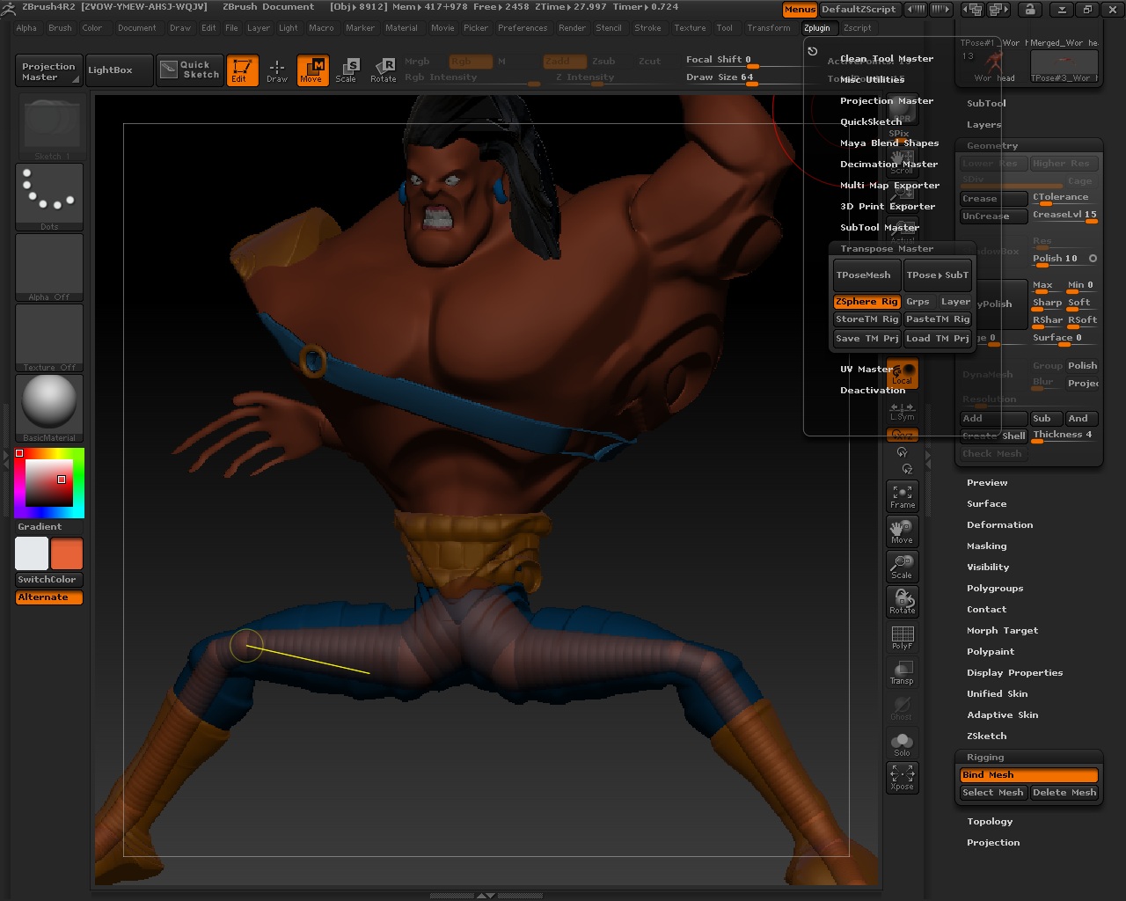Enable PolyF wireframe display icon

(902, 637)
